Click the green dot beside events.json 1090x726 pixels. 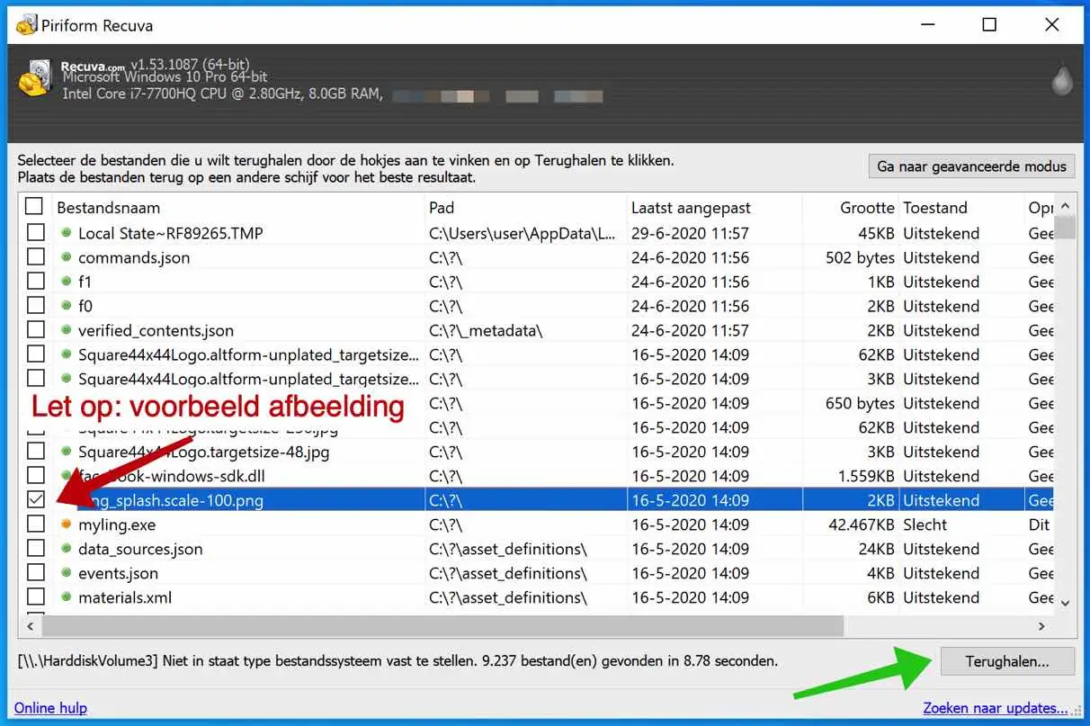pos(66,573)
